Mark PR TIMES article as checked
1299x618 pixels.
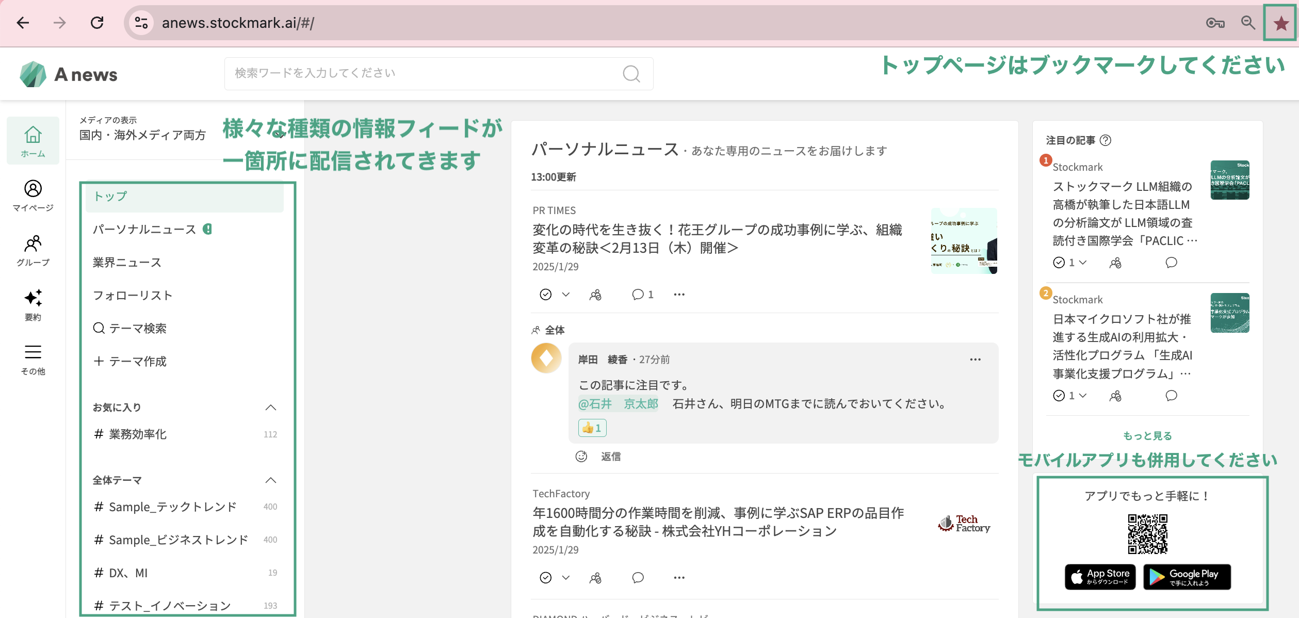click(545, 295)
